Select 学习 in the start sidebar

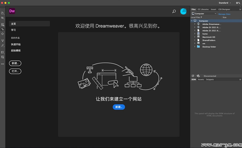[x=13, y=30]
